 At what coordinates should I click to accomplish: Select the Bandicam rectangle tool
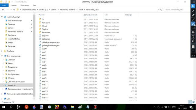pyautogui.click(x=193, y=28)
